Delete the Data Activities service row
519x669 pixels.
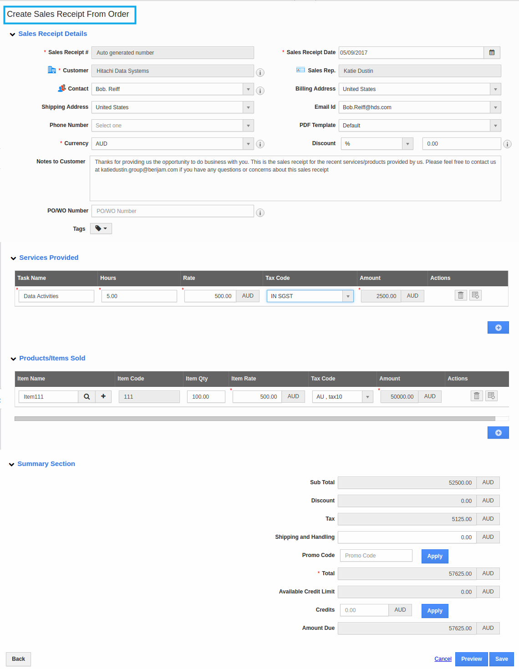point(460,295)
